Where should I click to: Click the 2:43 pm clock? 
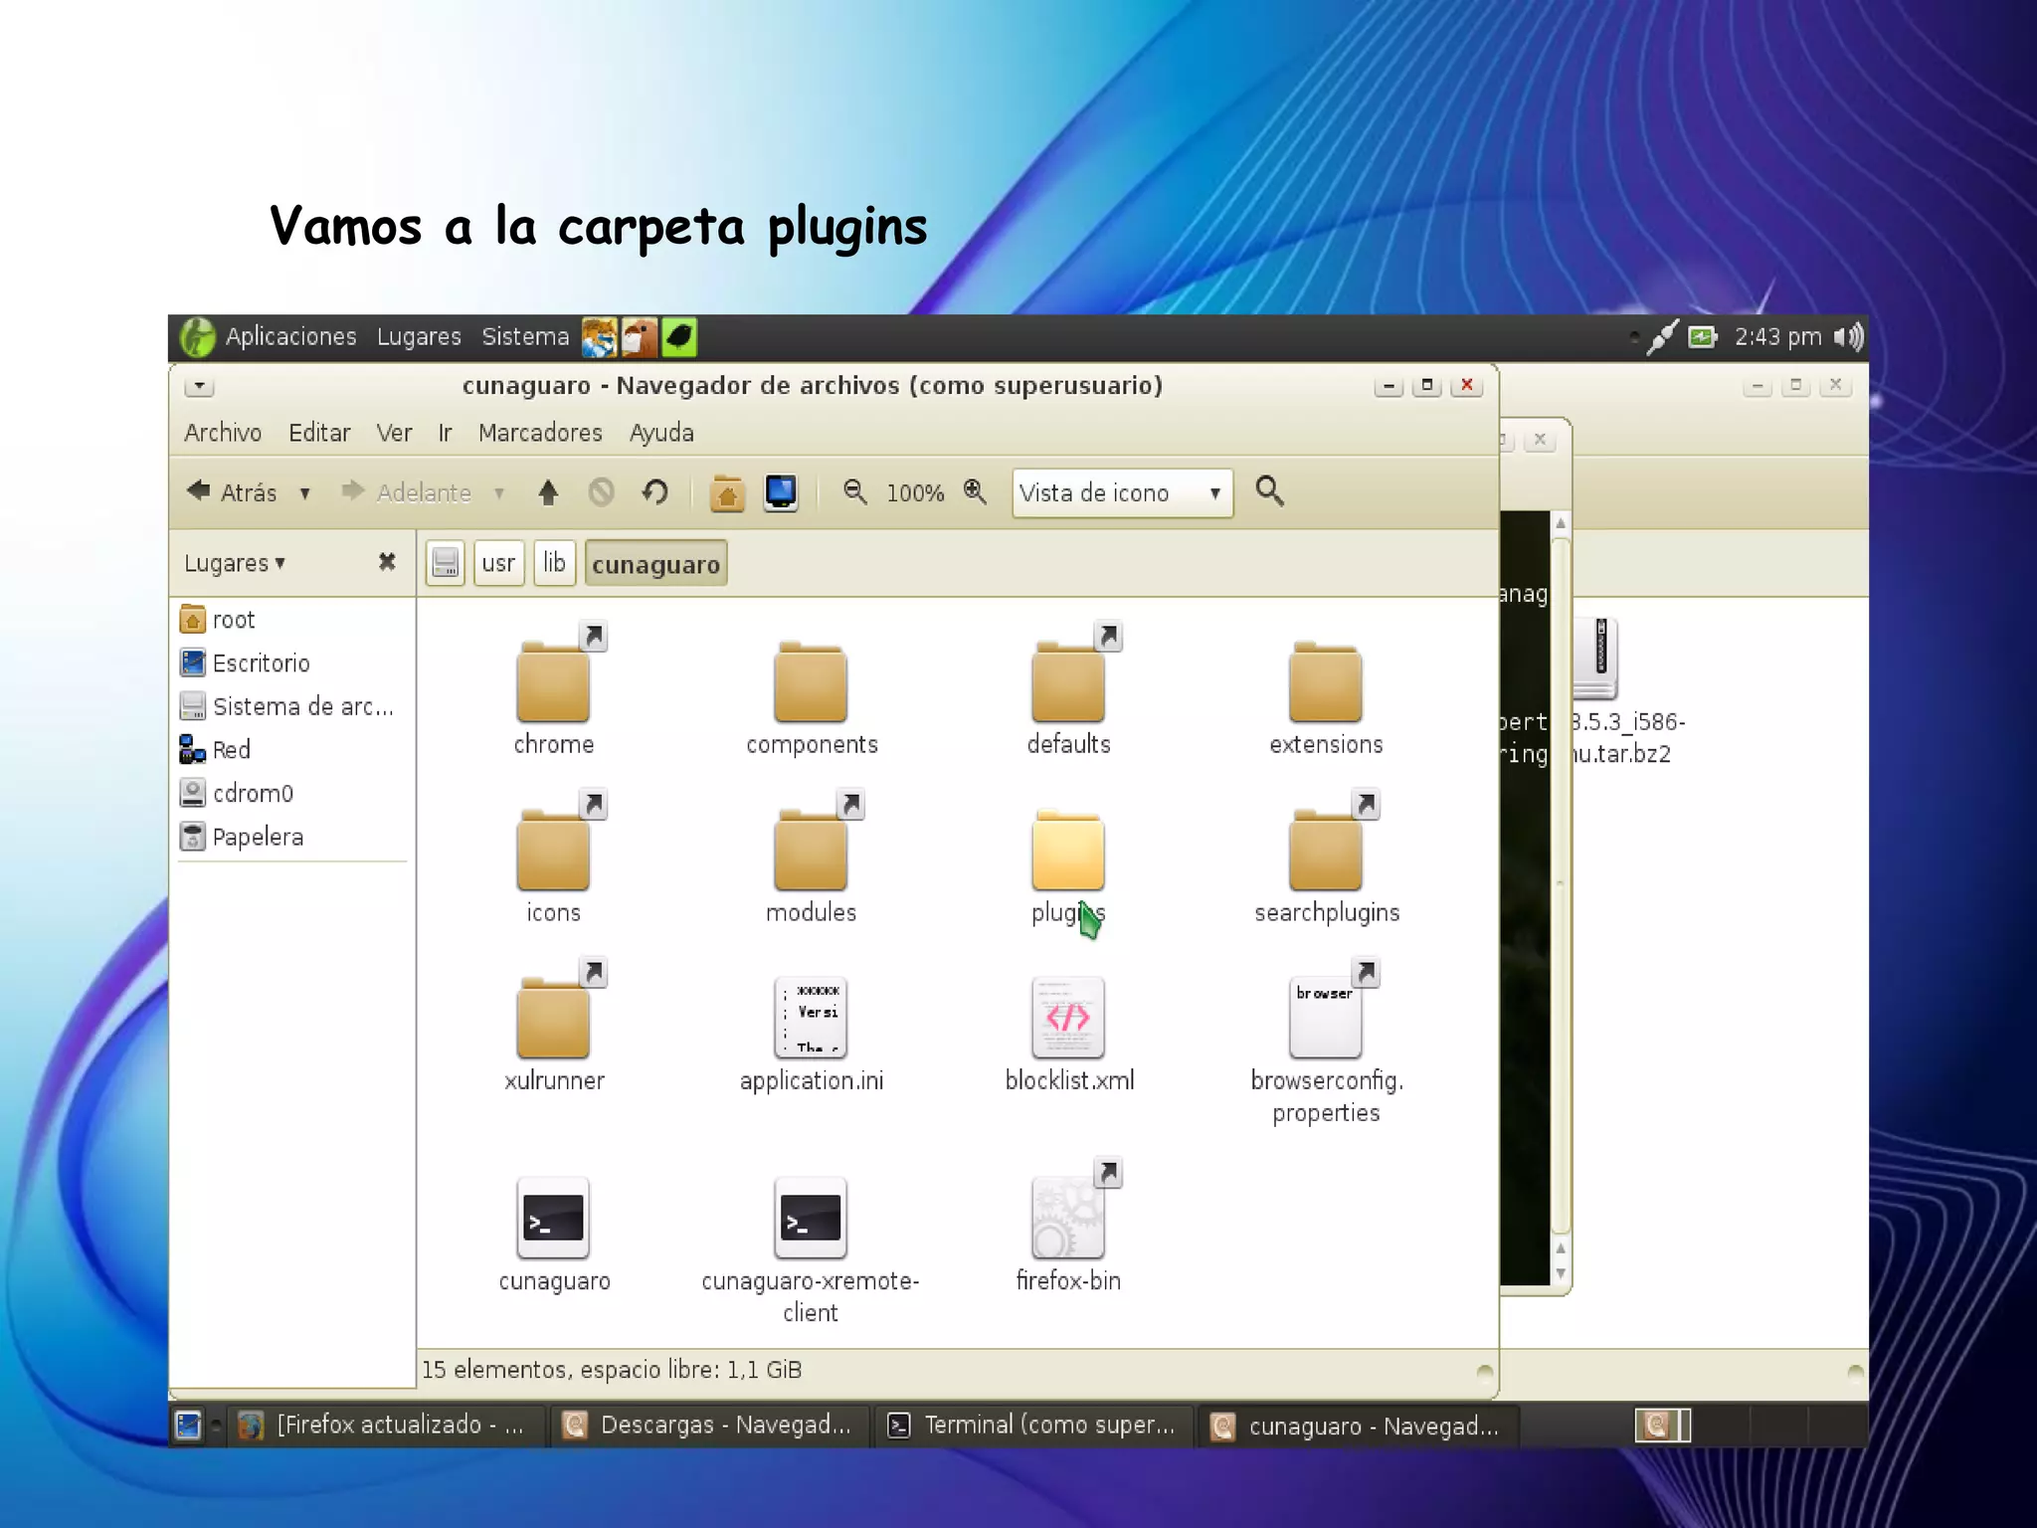[x=1777, y=337]
